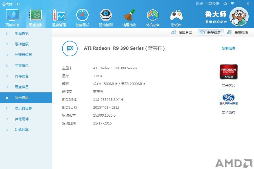Click the Radeon Graphics AMD chip logo

[229, 72]
